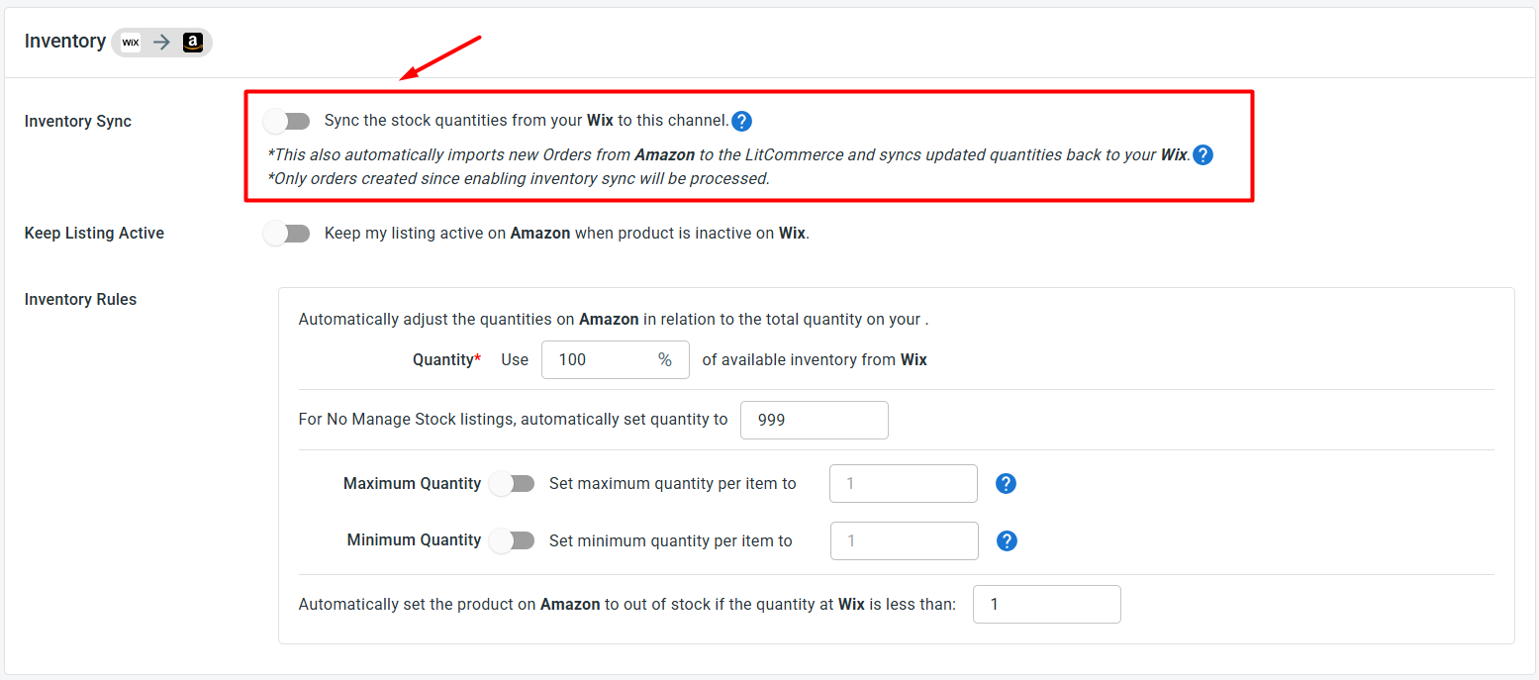Click the Inventory section heading
Screen dimensions: 1539x680
(65, 42)
